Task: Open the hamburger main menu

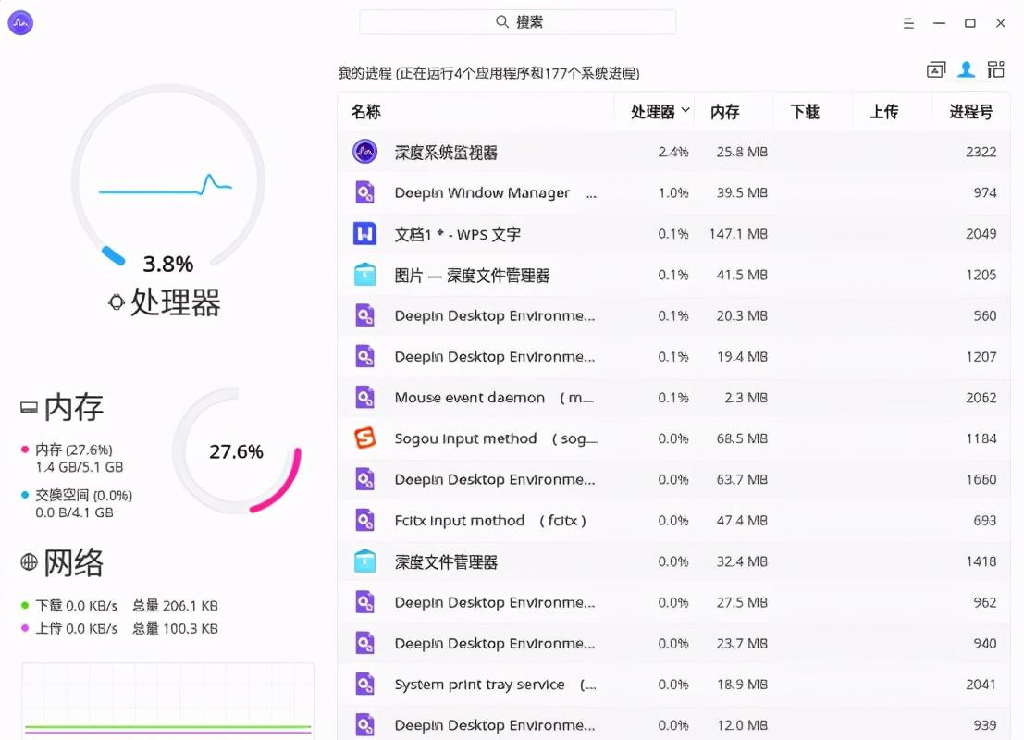Action: click(908, 23)
